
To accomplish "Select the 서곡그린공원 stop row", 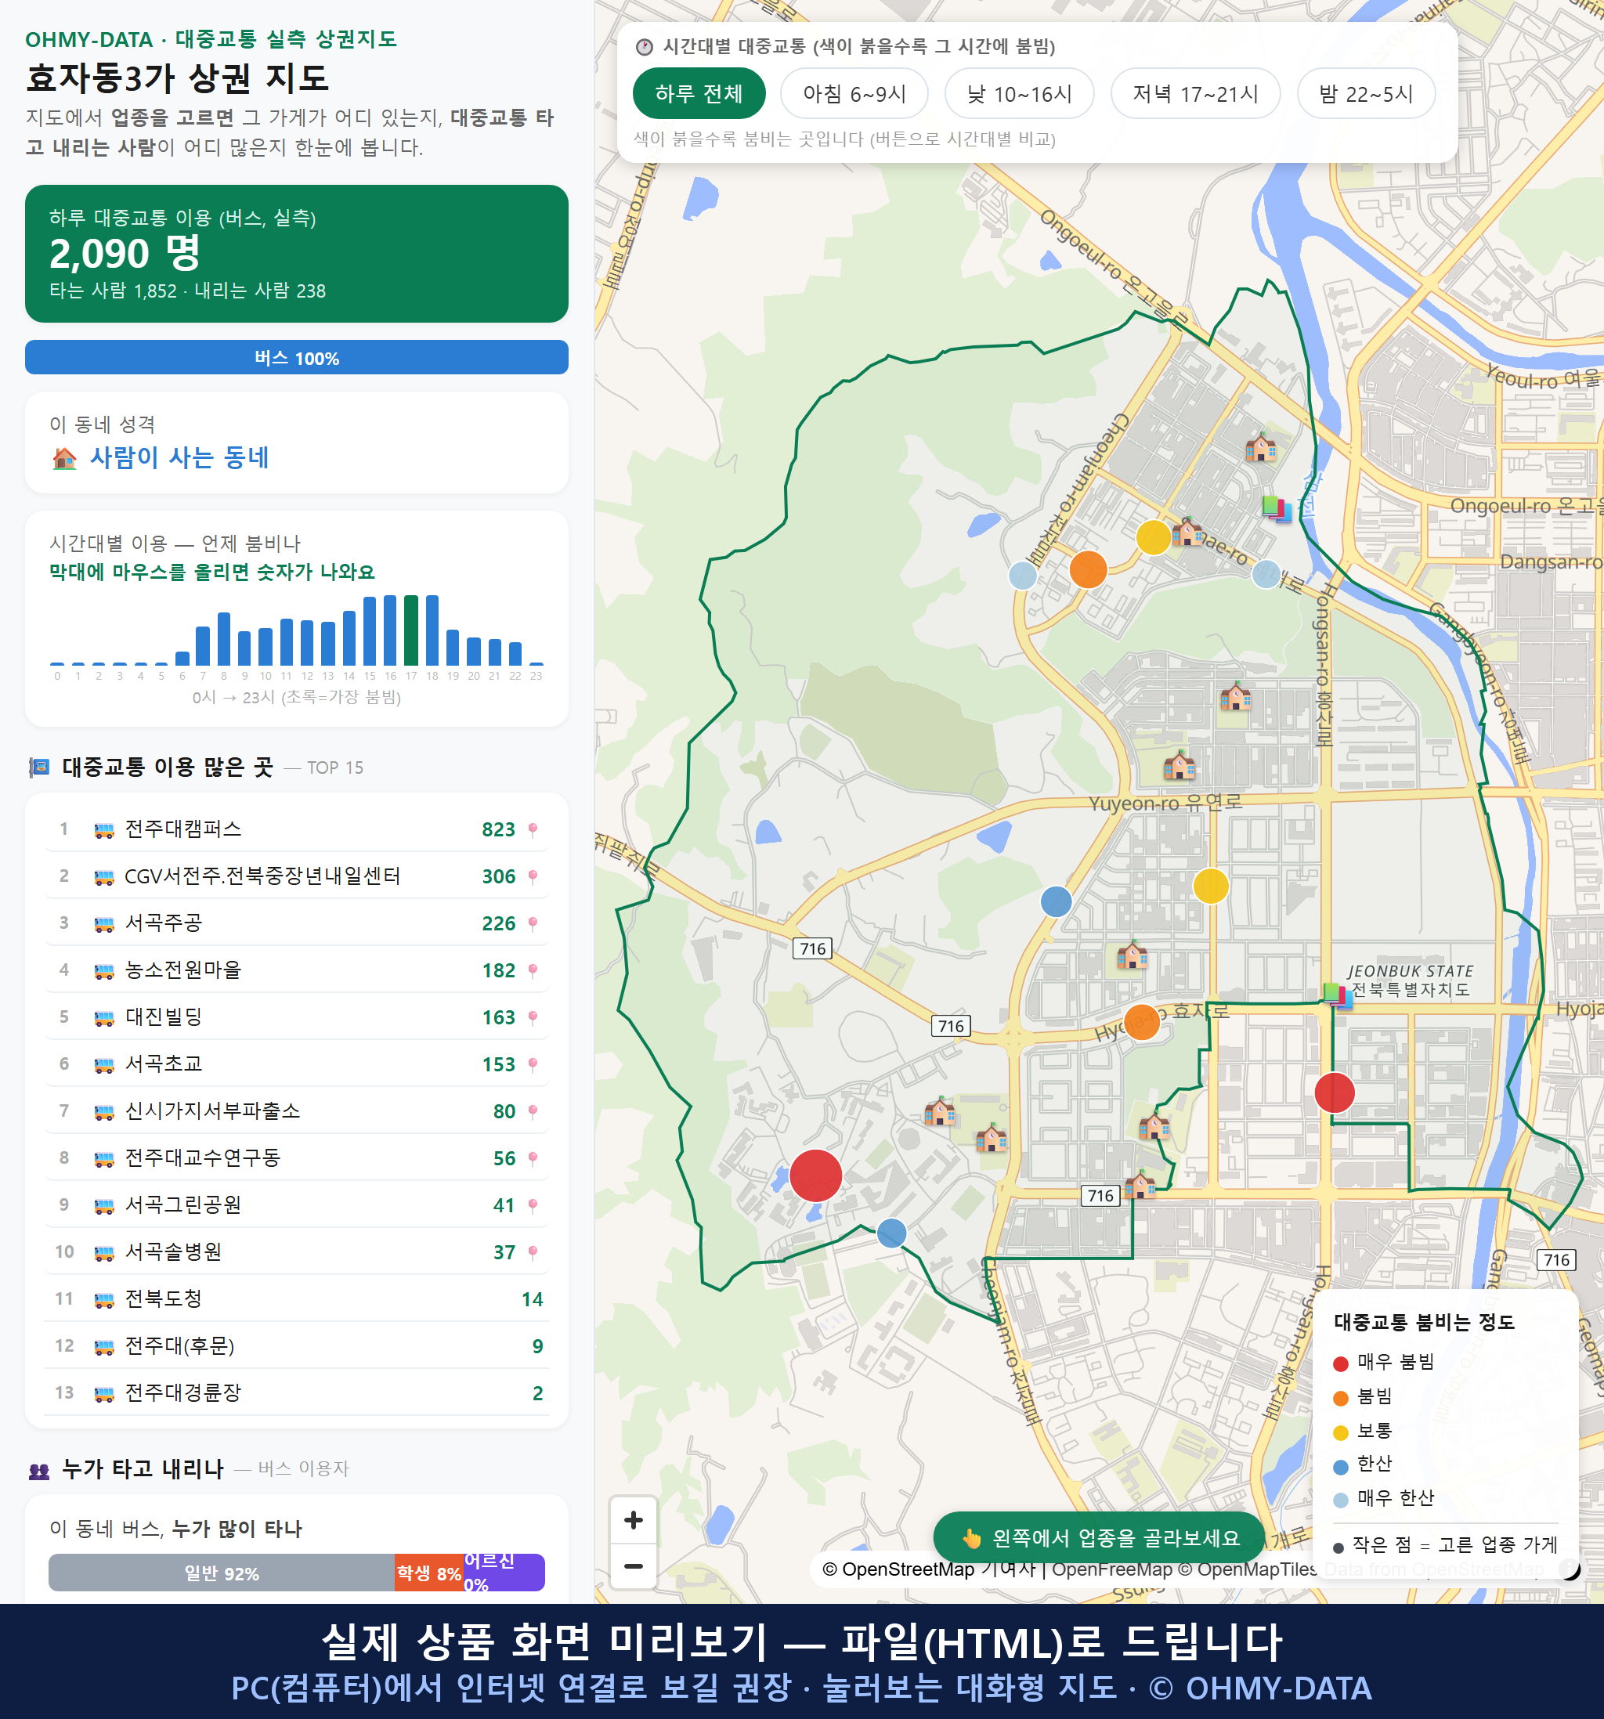I will (x=297, y=1205).
